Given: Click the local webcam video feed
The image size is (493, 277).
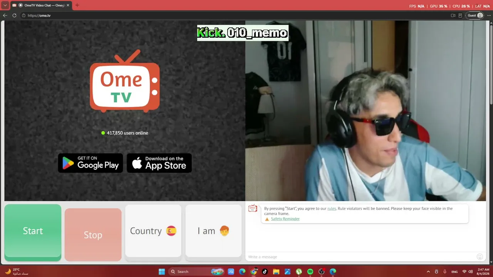Looking at the screenshot, I should pyautogui.click(x=366, y=111).
